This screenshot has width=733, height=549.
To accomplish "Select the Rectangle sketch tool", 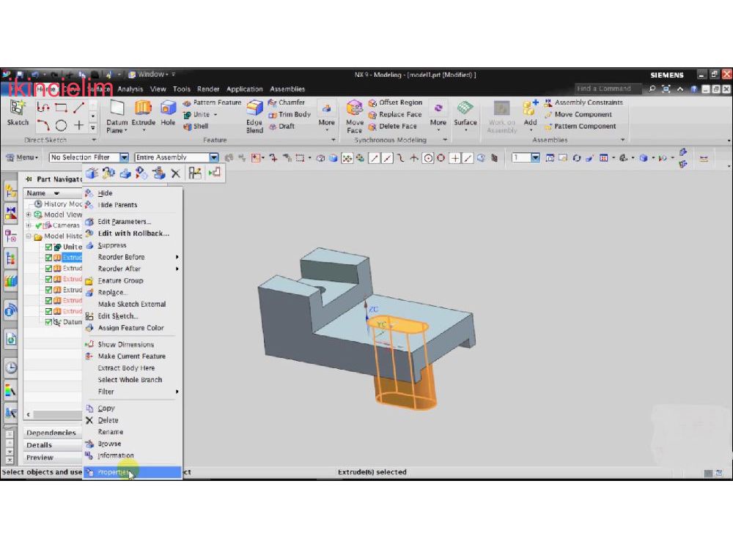I will pos(61,108).
